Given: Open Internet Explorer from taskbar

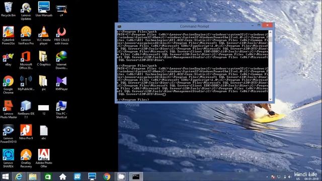Looking at the screenshot, I should [x=19, y=176].
